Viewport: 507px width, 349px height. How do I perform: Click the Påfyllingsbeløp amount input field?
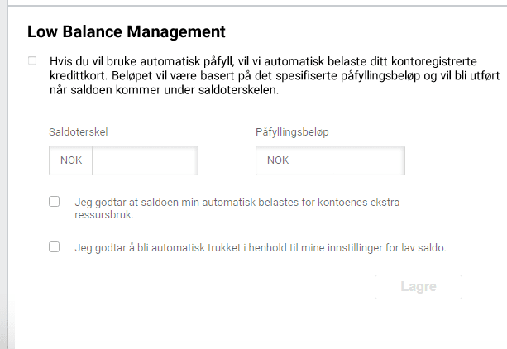352,160
